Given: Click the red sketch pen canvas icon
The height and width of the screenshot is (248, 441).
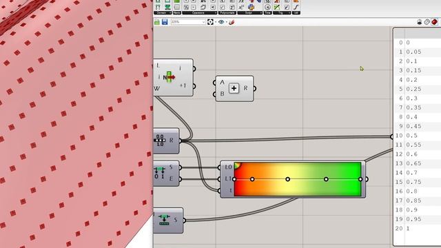Looking at the screenshot, I should coord(232,22).
